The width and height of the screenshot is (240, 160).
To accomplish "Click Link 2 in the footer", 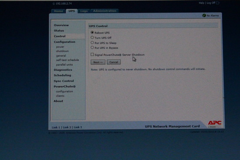I will 67,127.
